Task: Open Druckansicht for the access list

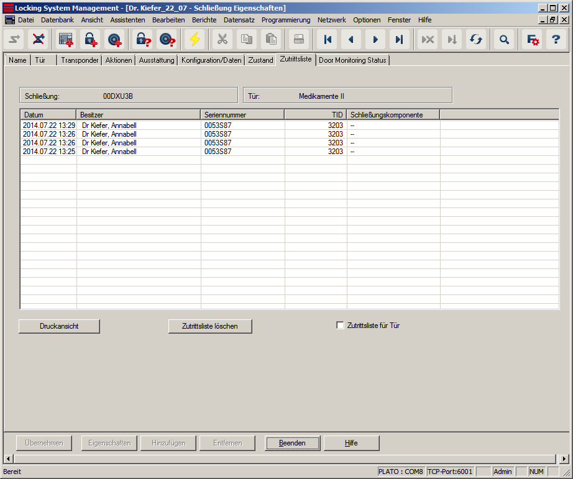Action: 59,326
